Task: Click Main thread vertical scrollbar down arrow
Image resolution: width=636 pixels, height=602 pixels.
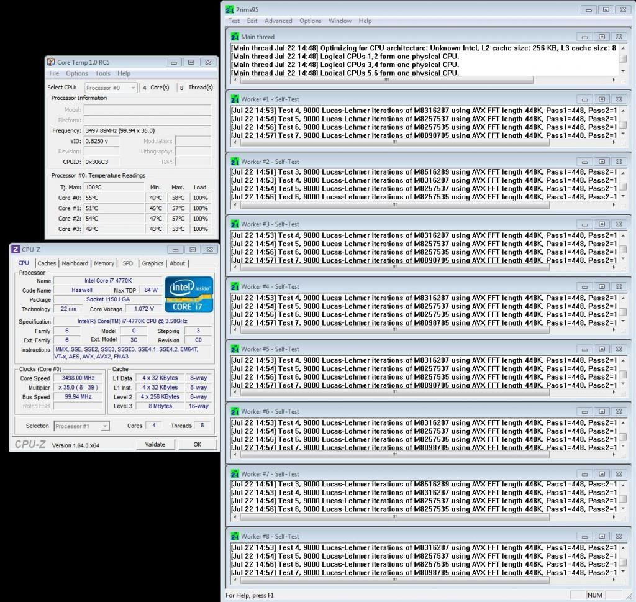Action: (623, 71)
